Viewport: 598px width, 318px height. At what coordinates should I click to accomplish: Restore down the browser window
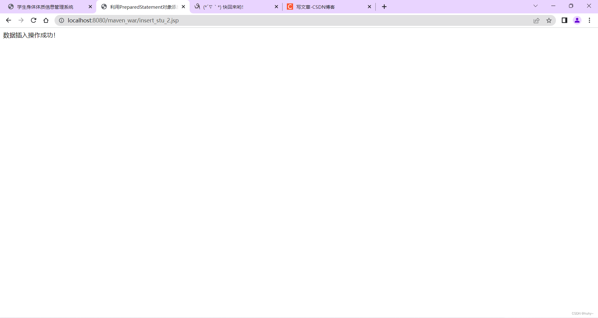coord(571,6)
